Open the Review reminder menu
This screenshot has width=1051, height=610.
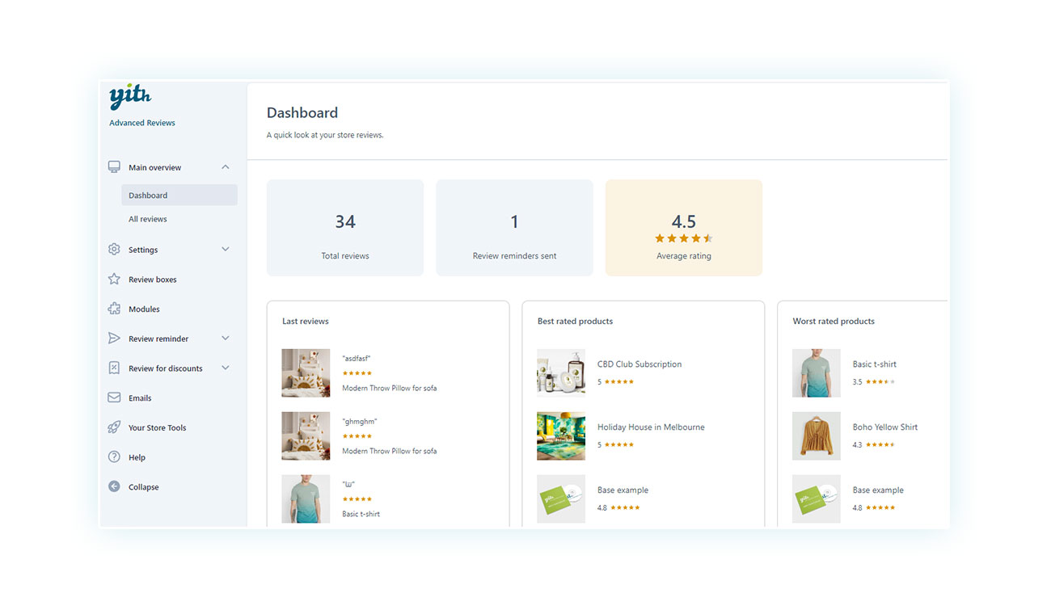[x=158, y=339]
